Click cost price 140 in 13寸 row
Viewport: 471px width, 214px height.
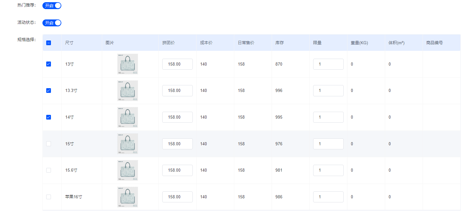pyautogui.click(x=203, y=64)
